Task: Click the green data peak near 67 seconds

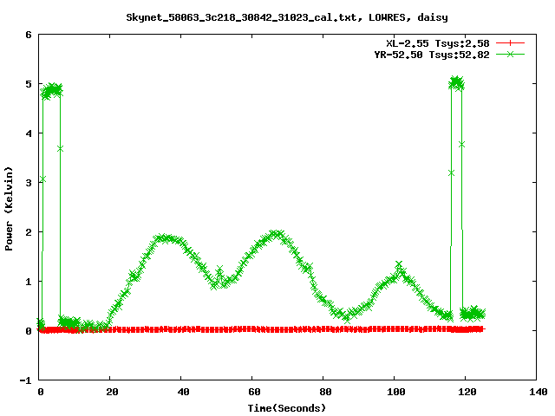Action: (x=277, y=233)
